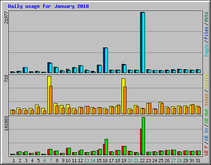Click the red kB F bar for day 22
Screen dimensions: 211x165
(x=141, y=142)
